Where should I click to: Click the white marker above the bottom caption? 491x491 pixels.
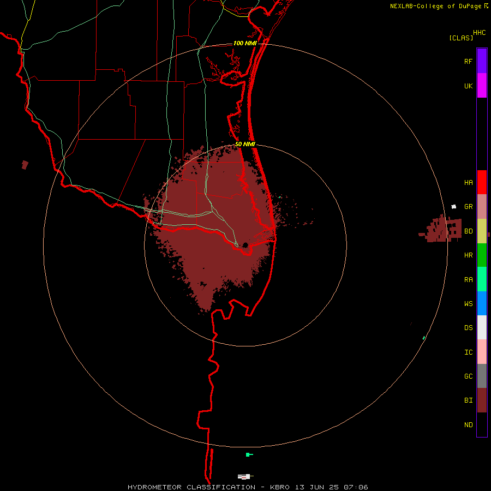(x=245, y=477)
